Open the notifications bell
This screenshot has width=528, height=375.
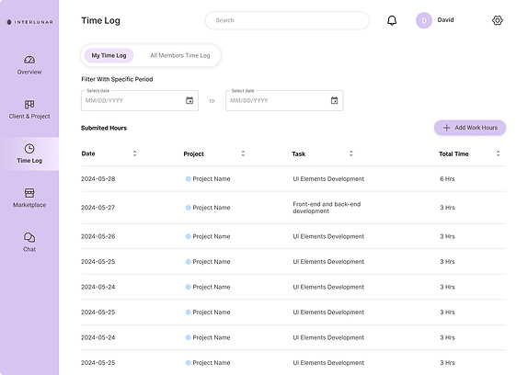coord(392,20)
